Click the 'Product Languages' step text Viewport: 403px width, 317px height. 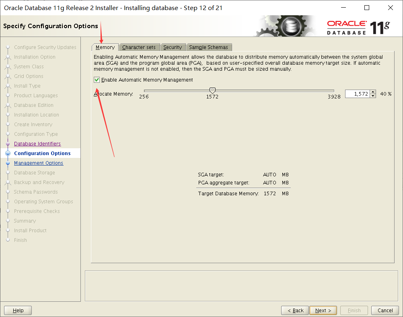pos(36,96)
